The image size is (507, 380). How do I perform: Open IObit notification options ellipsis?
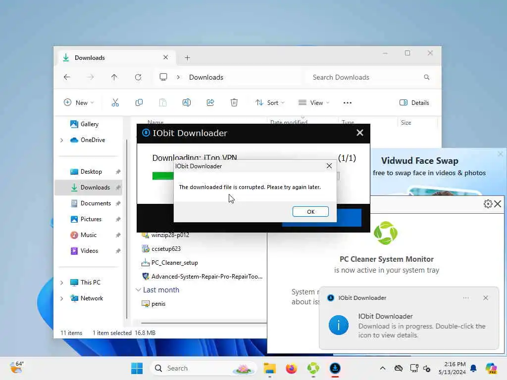pos(466,298)
